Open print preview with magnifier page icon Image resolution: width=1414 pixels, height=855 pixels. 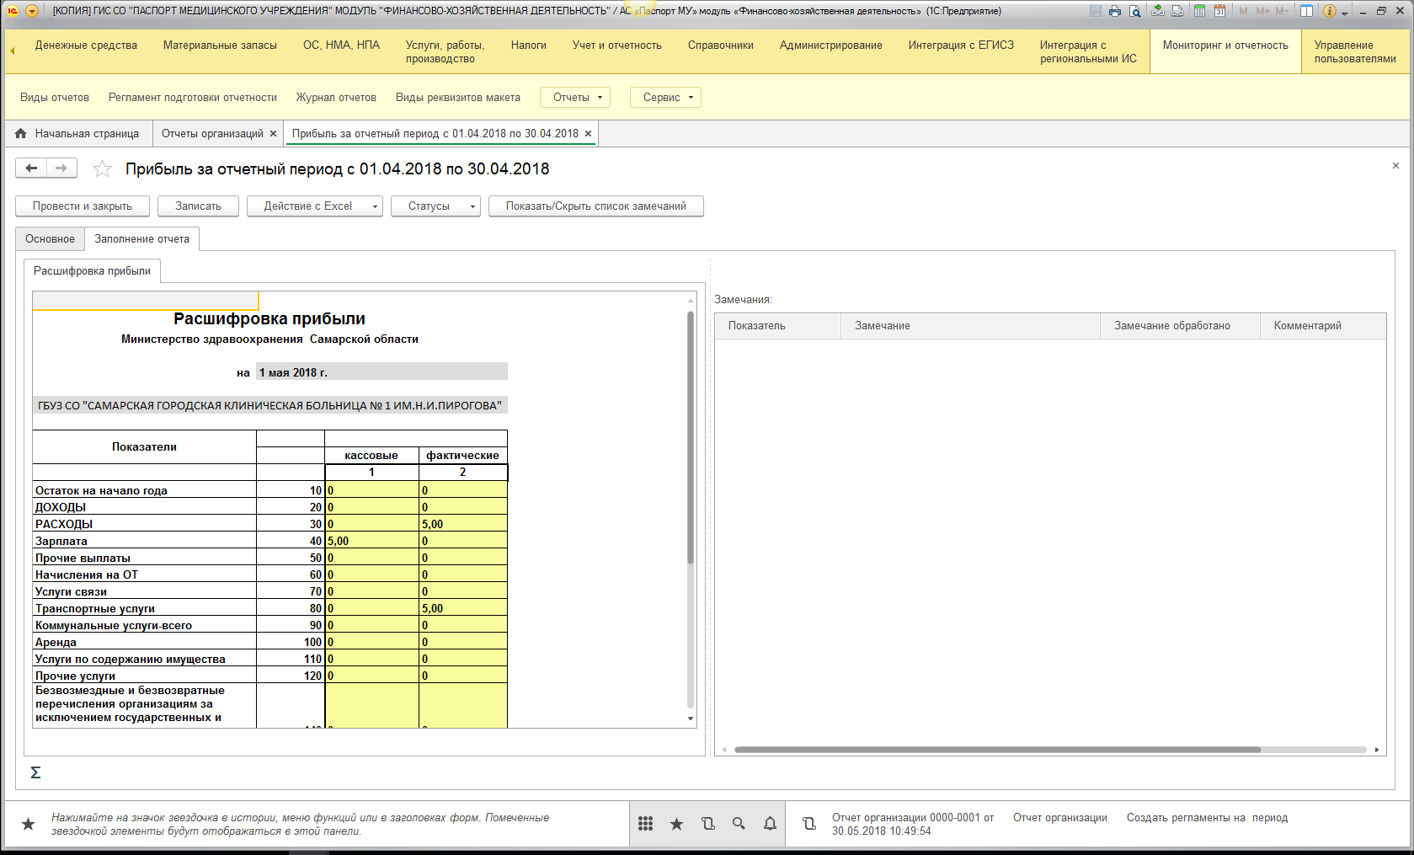[x=1135, y=11]
